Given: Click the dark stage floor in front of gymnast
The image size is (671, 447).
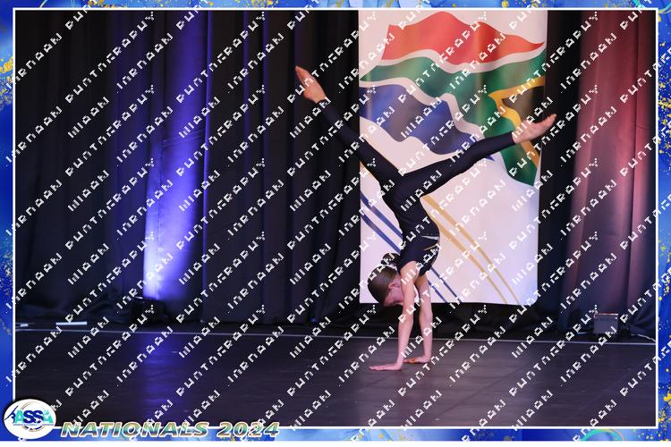Looking at the screenshot, I should [x=358, y=393].
